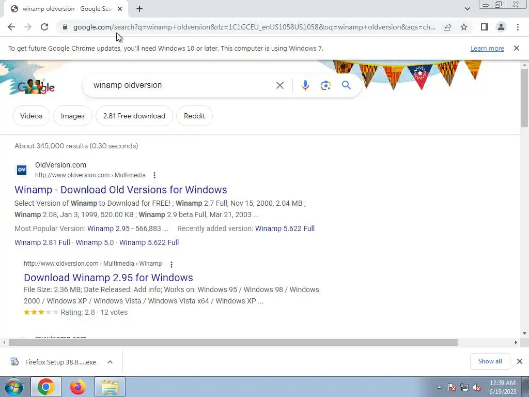Click the Google doodle logo
The height and width of the screenshot is (397, 529).
coord(36,87)
